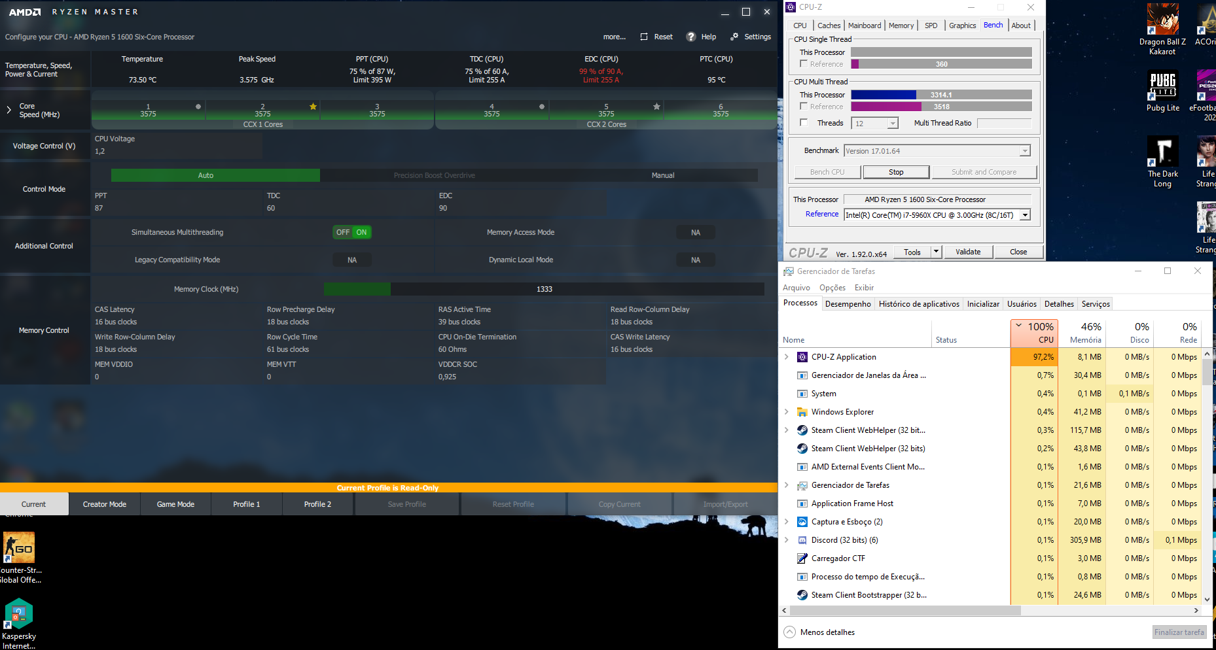Enable the Threads checkbox in CPU-Z
The width and height of the screenshot is (1216, 650).
pos(804,122)
